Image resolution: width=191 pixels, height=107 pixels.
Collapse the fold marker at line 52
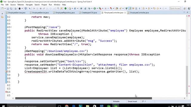(11, 51)
